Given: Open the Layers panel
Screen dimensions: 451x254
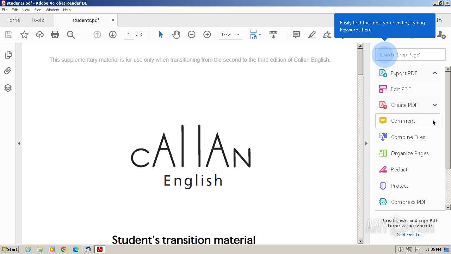Looking at the screenshot, I should [8, 88].
